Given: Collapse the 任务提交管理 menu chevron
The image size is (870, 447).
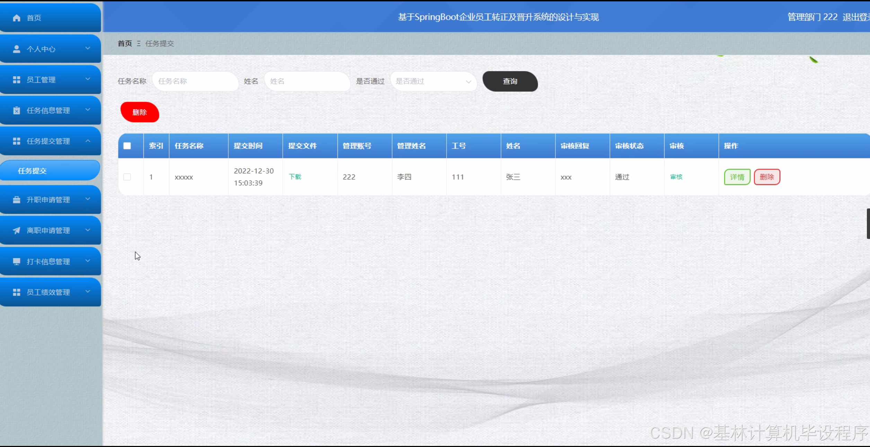Looking at the screenshot, I should (88, 141).
